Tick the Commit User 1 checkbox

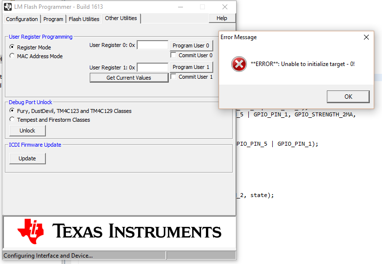[173, 76]
